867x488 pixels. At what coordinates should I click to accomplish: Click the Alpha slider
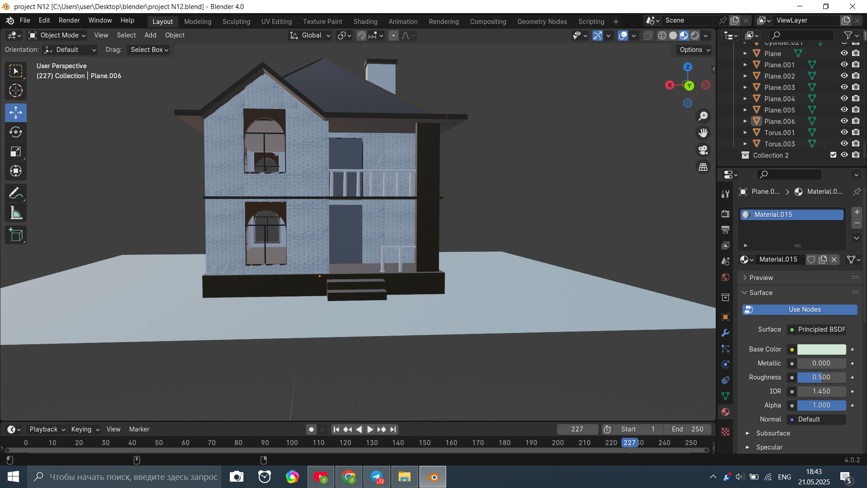[821, 405]
